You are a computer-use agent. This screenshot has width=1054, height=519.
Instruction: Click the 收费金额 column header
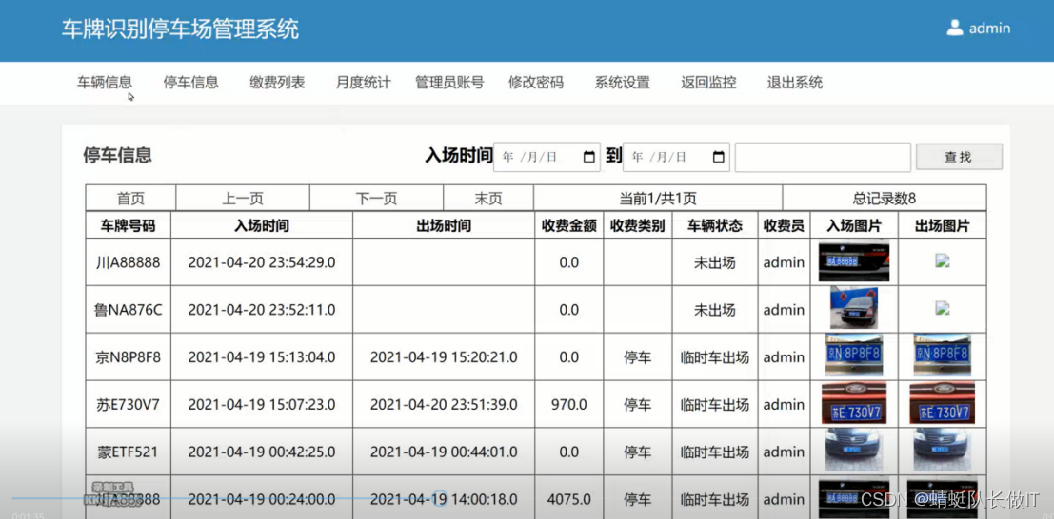tap(568, 225)
